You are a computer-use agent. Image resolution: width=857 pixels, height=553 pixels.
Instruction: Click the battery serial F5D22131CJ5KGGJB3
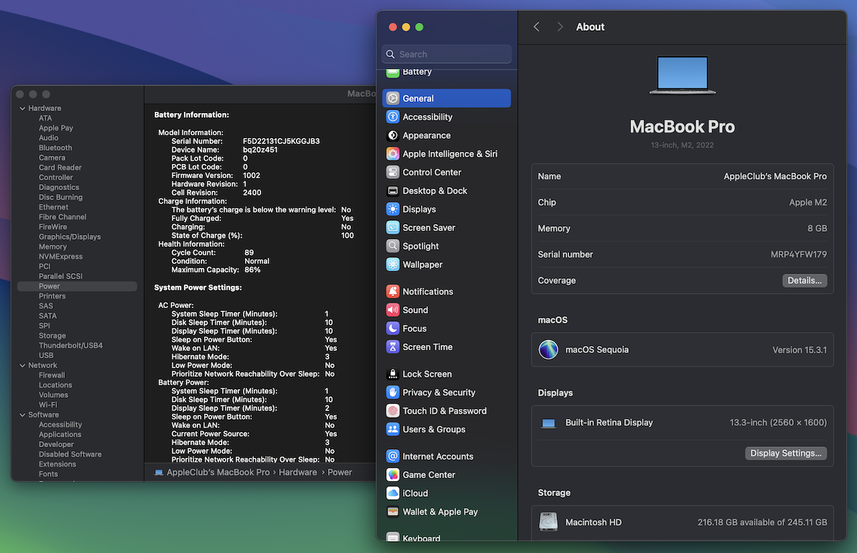point(281,141)
